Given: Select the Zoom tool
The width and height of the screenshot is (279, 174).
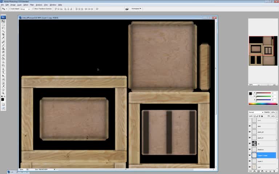Looking at the screenshot, I should click(3, 93).
